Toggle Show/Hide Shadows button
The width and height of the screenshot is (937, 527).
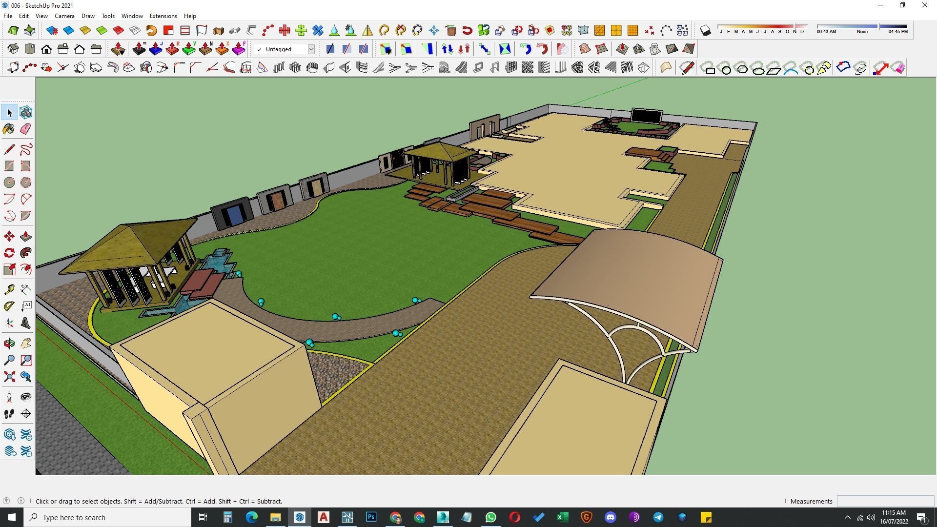pyautogui.click(x=705, y=31)
